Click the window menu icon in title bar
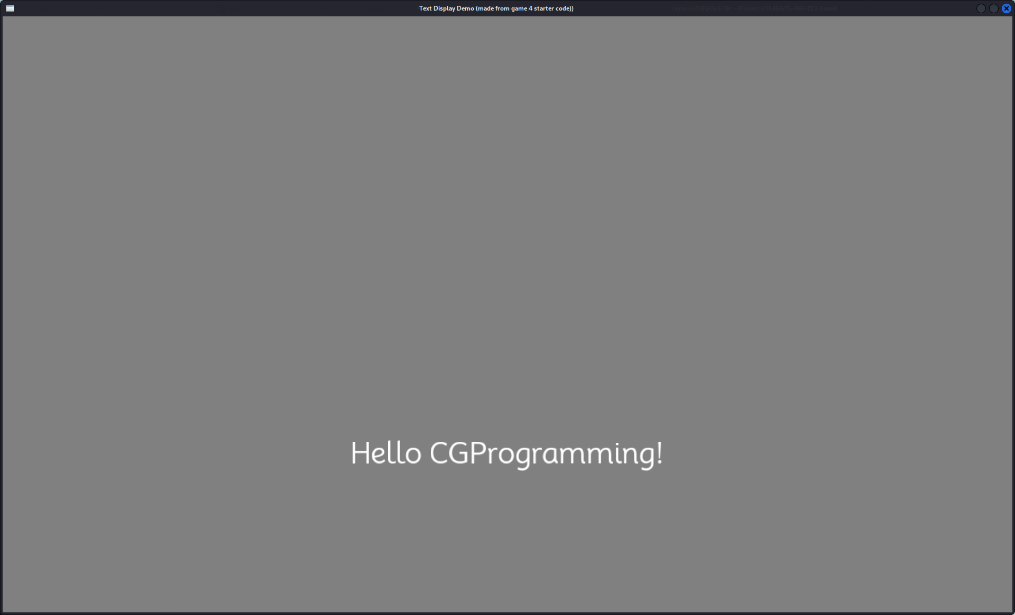This screenshot has width=1015, height=615. [10, 8]
